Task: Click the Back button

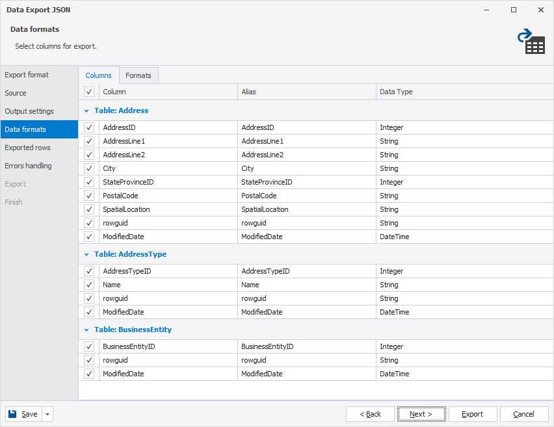Action: point(370,414)
